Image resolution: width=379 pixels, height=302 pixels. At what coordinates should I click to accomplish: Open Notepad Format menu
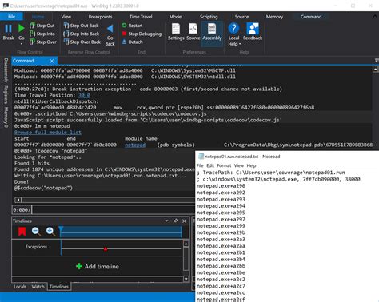tap(224, 165)
